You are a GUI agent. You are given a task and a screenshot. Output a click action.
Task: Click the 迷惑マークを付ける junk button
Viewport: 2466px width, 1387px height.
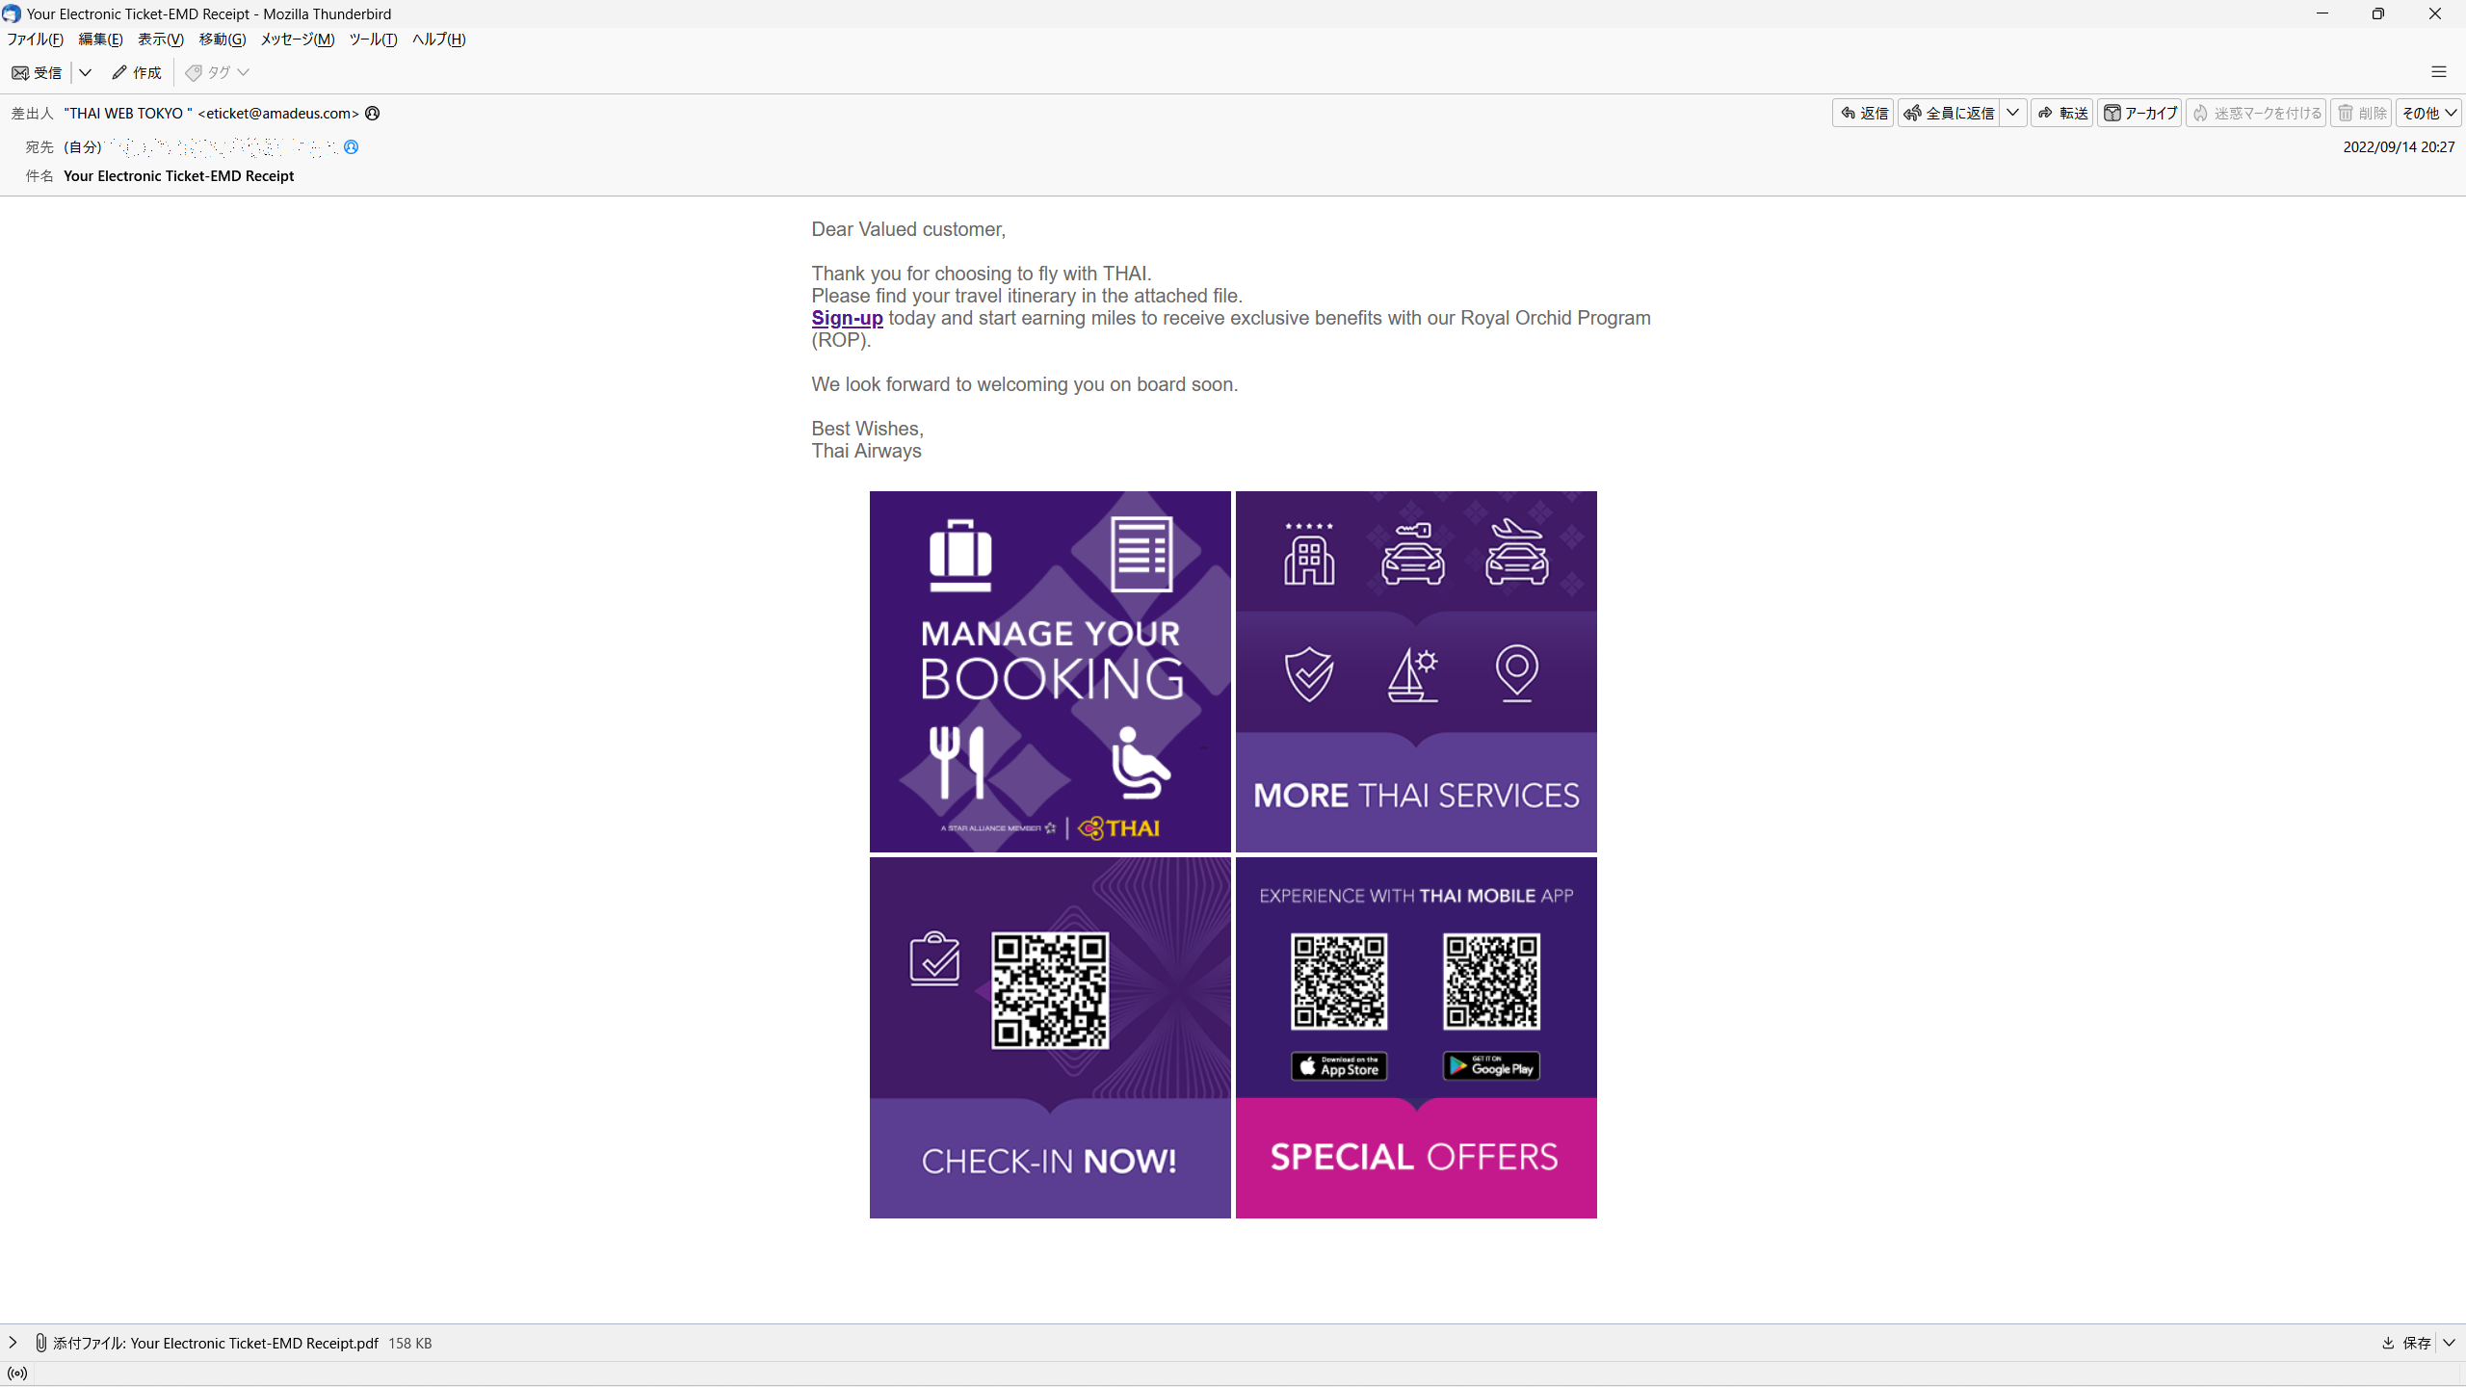tap(2256, 114)
